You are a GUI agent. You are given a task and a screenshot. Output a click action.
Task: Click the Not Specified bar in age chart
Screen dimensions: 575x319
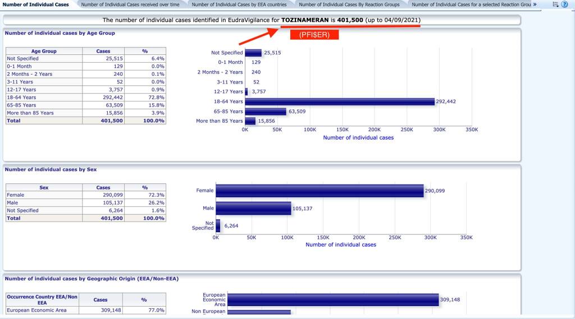pos(253,53)
